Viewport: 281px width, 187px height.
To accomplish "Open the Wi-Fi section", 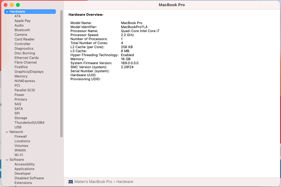I will (19, 155).
